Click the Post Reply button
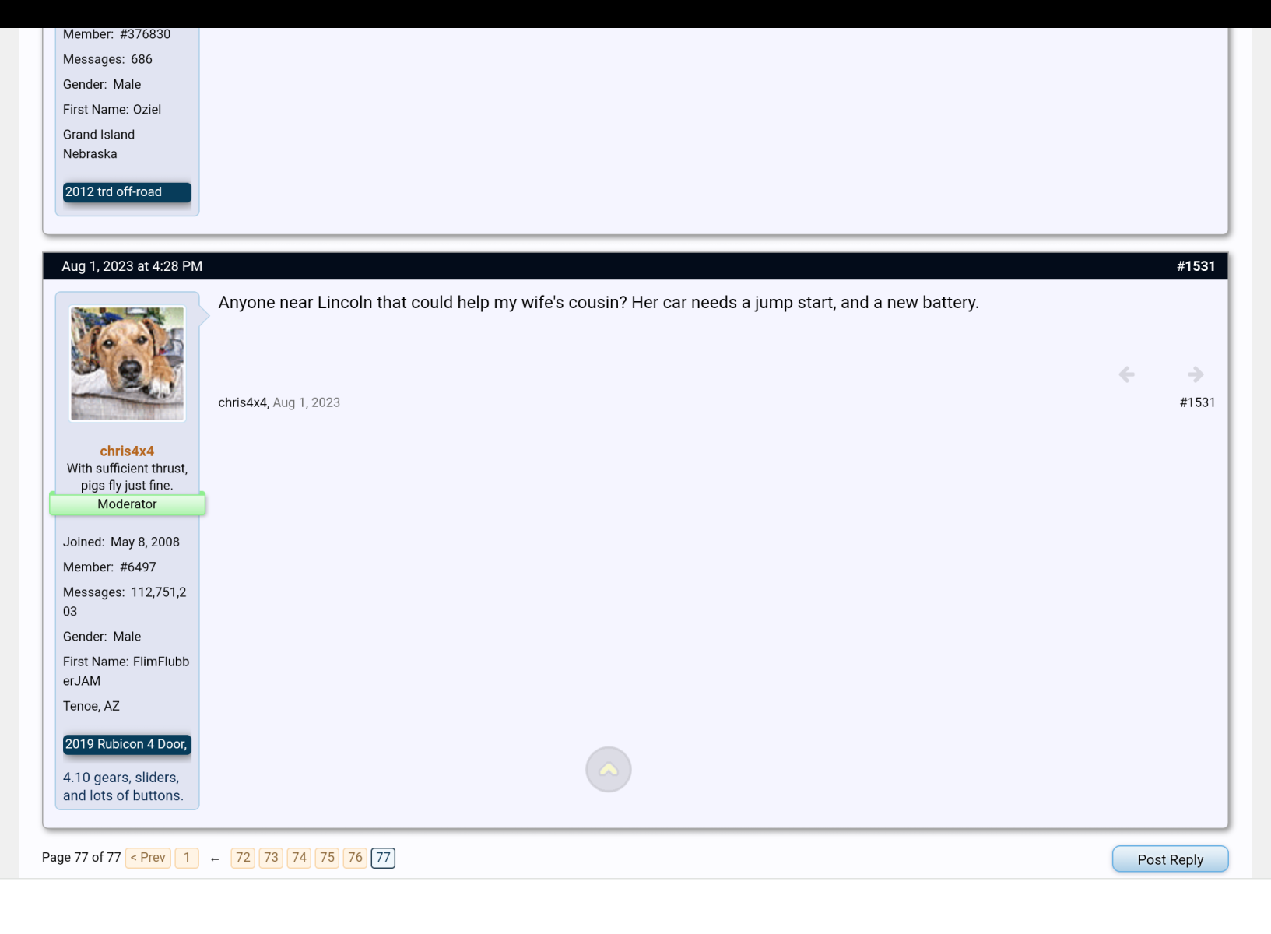1271x934 pixels. click(x=1170, y=859)
